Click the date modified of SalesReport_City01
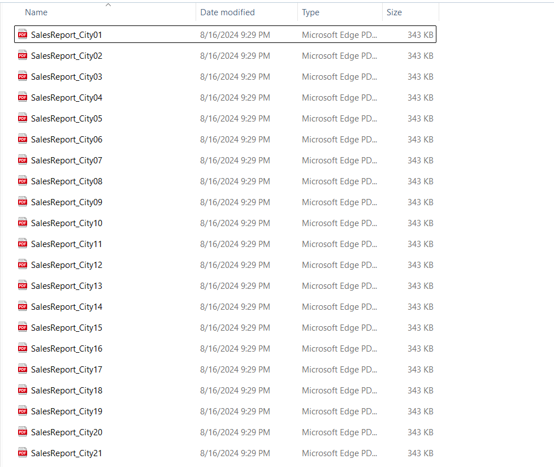 coord(235,35)
